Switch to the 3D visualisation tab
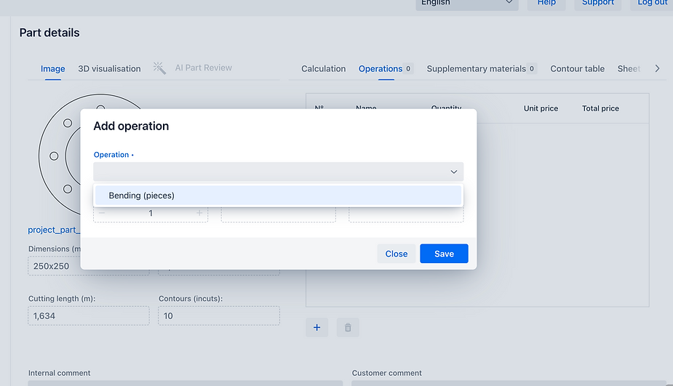The image size is (673, 386). coord(109,69)
